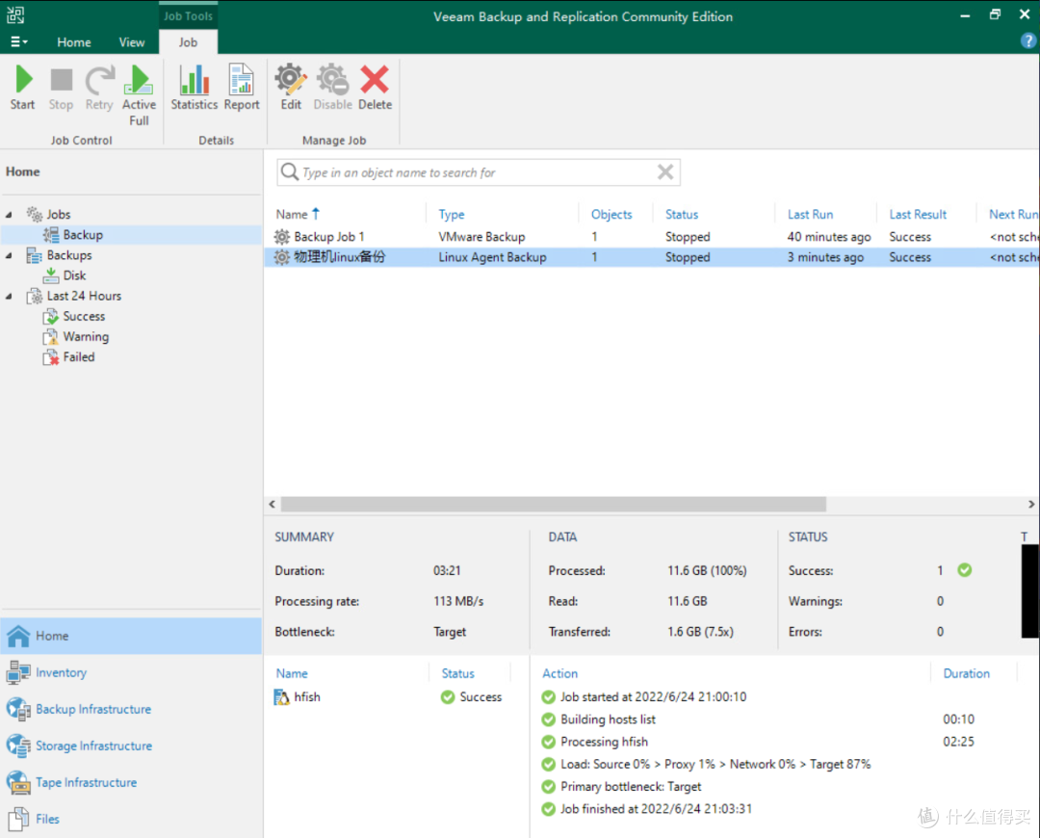
Task: Click the hfish Success status icon
Action: [x=448, y=696]
